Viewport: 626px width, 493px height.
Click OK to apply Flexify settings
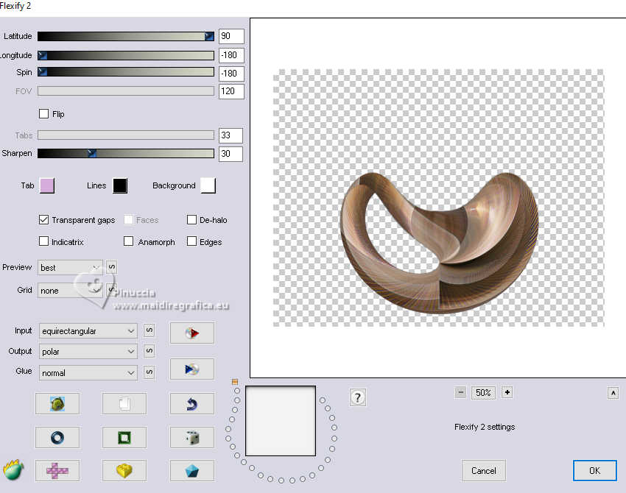point(595,471)
